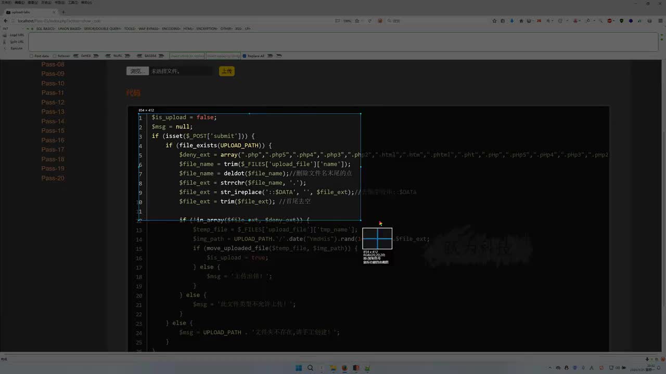Open the 查看 menu in the menu bar
The width and height of the screenshot is (666, 374).
click(33, 3)
